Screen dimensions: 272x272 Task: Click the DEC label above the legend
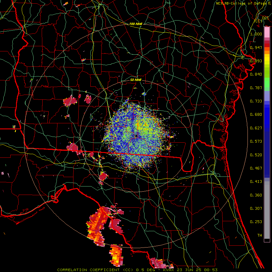pyautogui.click(x=265, y=18)
